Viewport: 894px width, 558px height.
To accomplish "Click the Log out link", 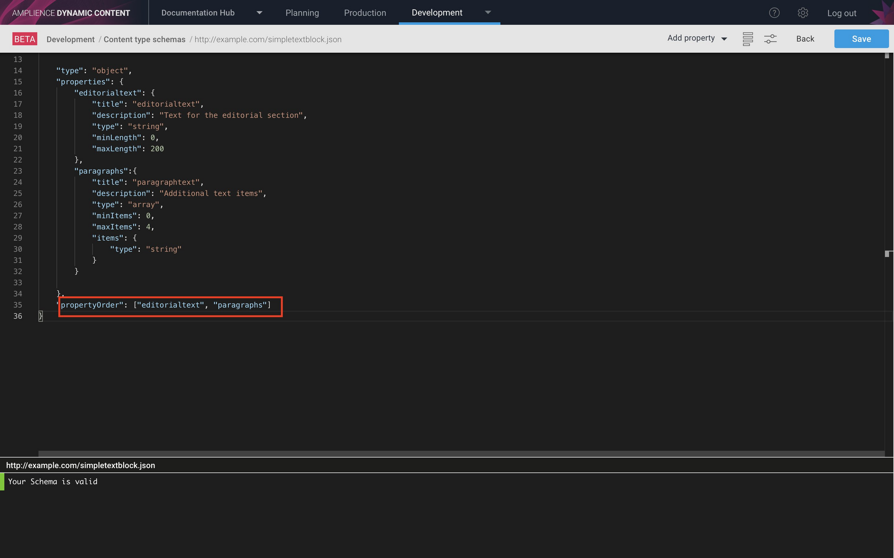I will point(841,13).
